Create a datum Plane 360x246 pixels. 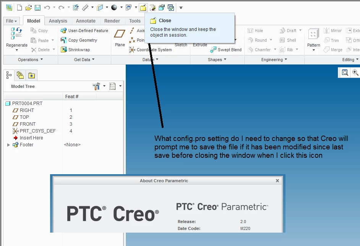(120, 38)
